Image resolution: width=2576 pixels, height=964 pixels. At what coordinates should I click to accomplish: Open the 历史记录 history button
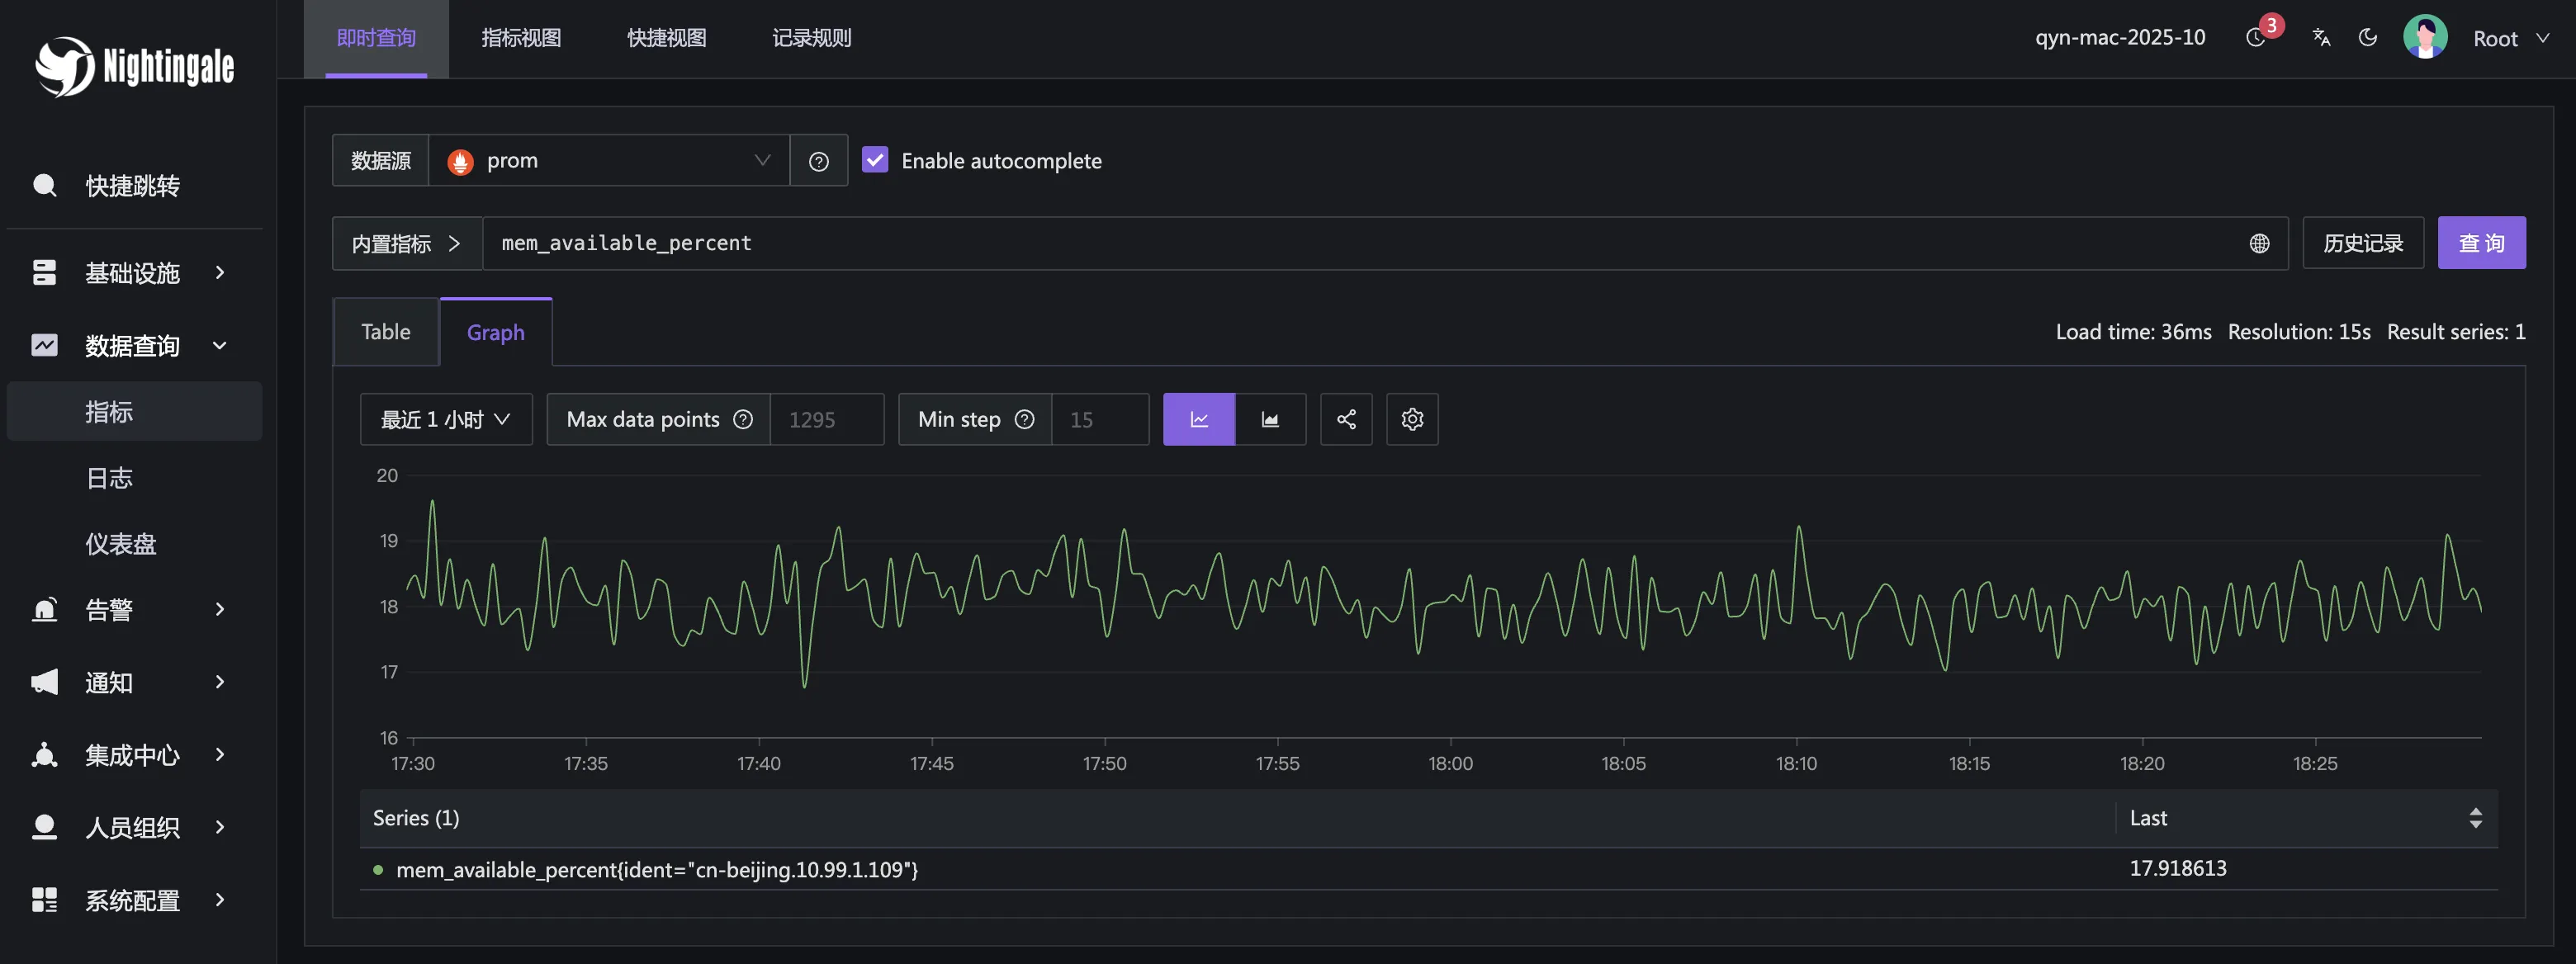tap(2362, 243)
